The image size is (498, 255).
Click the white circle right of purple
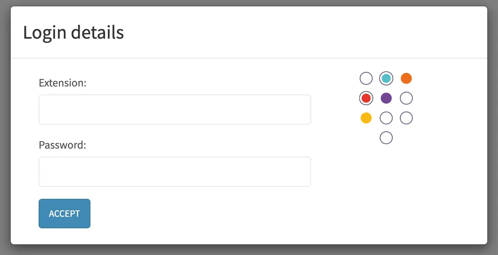406,98
